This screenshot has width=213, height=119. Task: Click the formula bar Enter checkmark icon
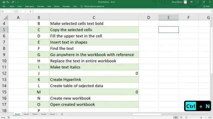coord(25,12)
